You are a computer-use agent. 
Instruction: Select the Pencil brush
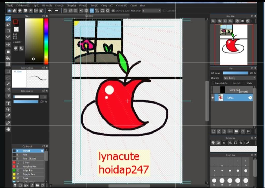(28, 151)
